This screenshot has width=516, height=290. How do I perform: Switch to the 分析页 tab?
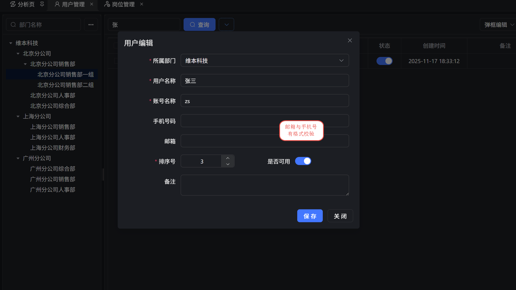[26, 4]
